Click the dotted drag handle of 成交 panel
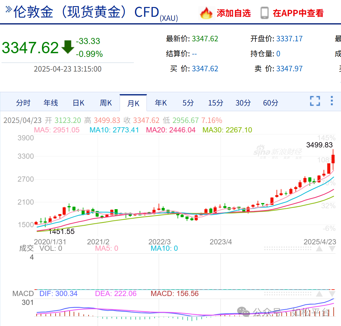Image resolution: width=341 pixels, height=326 pixels. click(288, 248)
